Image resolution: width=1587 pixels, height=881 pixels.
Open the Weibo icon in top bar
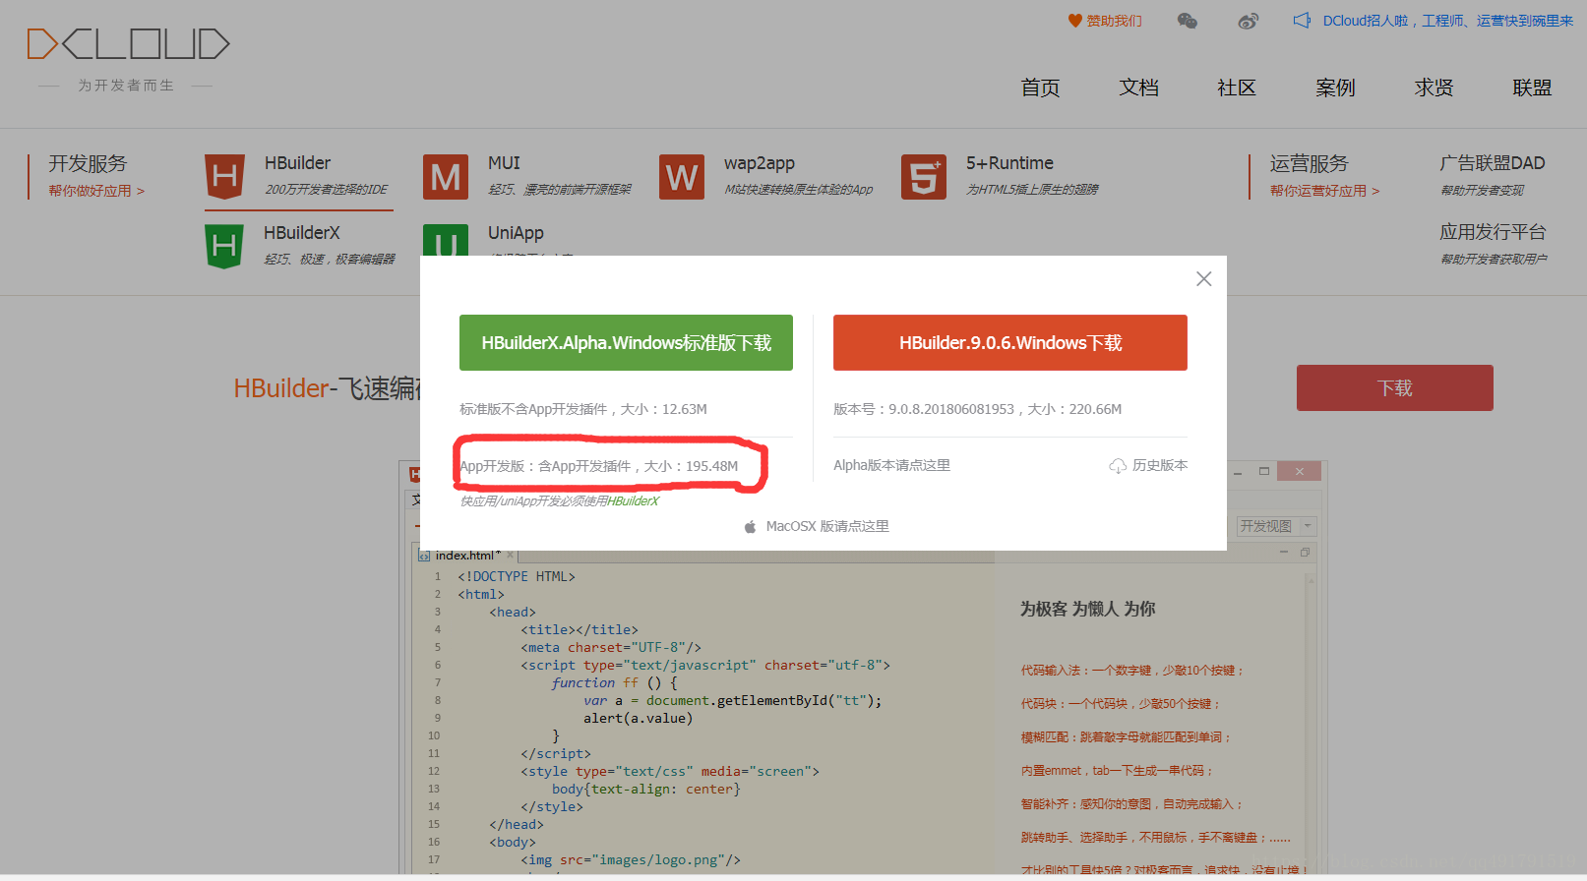coord(1248,21)
